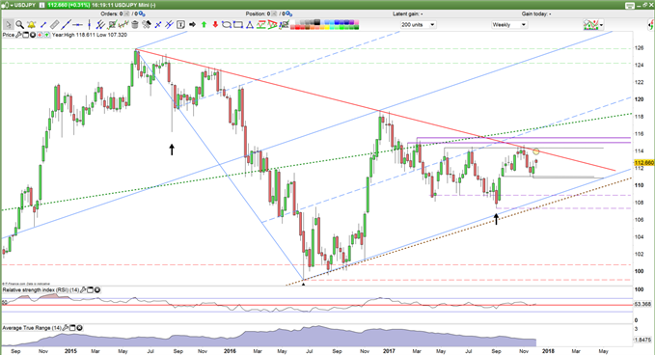Click the partially visible icon at right edge
Viewport: 655px width, 355px height.
tap(651, 25)
